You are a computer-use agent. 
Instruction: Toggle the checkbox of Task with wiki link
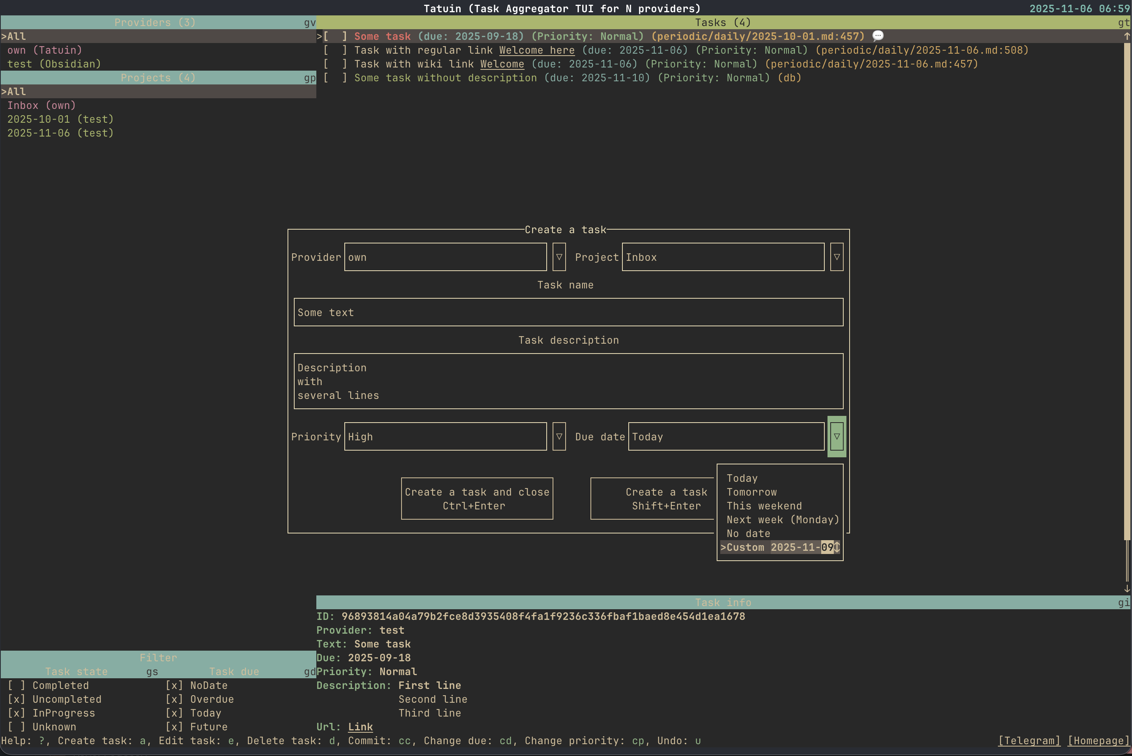pos(335,64)
